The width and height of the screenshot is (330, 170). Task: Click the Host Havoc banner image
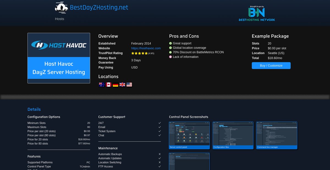click(x=59, y=45)
